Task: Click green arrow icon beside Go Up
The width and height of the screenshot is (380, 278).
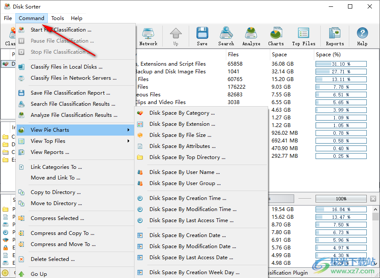Action: coord(22,274)
